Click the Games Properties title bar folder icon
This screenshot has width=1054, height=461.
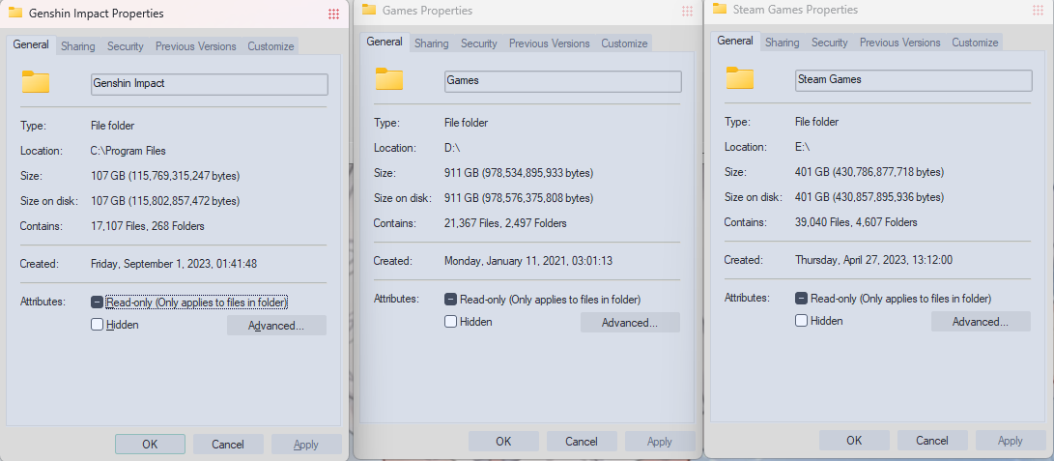[x=368, y=10]
